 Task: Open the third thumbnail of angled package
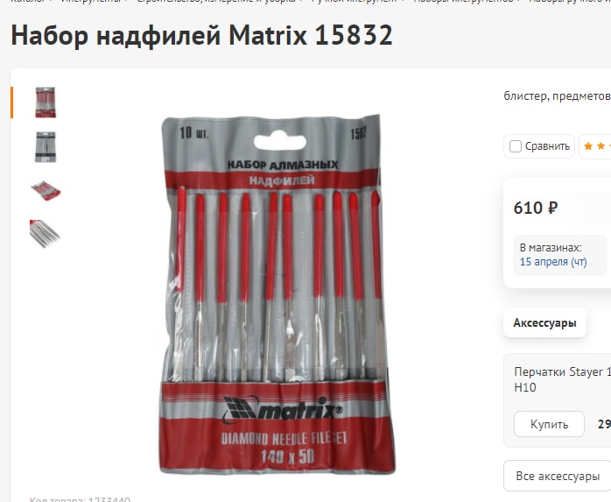coord(46,191)
